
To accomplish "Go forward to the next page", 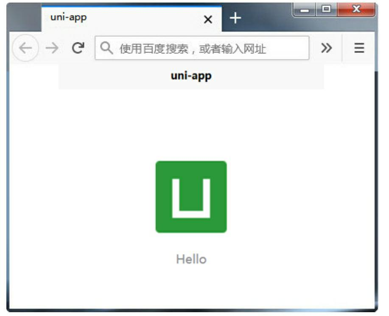I will click(x=52, y=48).
